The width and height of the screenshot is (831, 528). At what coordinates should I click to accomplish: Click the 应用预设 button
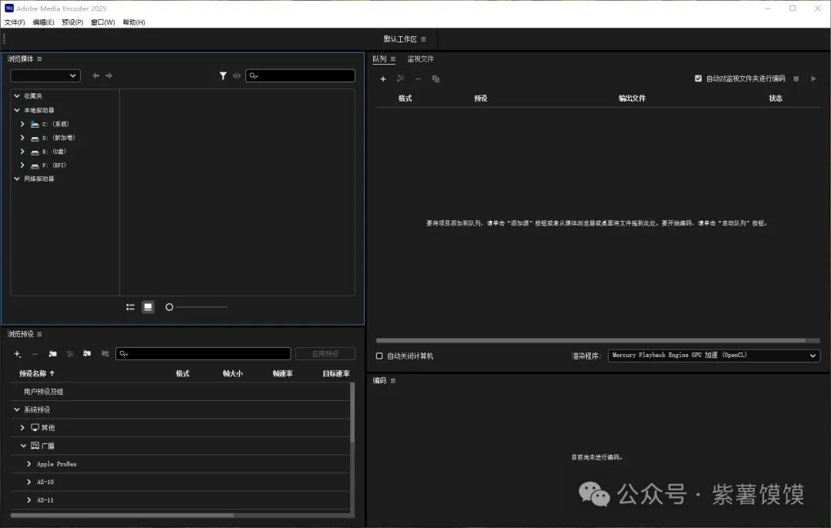pyautogui.click(x=325, y=354)
